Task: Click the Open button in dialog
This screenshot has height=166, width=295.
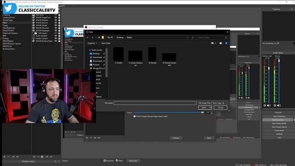Action: pos(204,107)
